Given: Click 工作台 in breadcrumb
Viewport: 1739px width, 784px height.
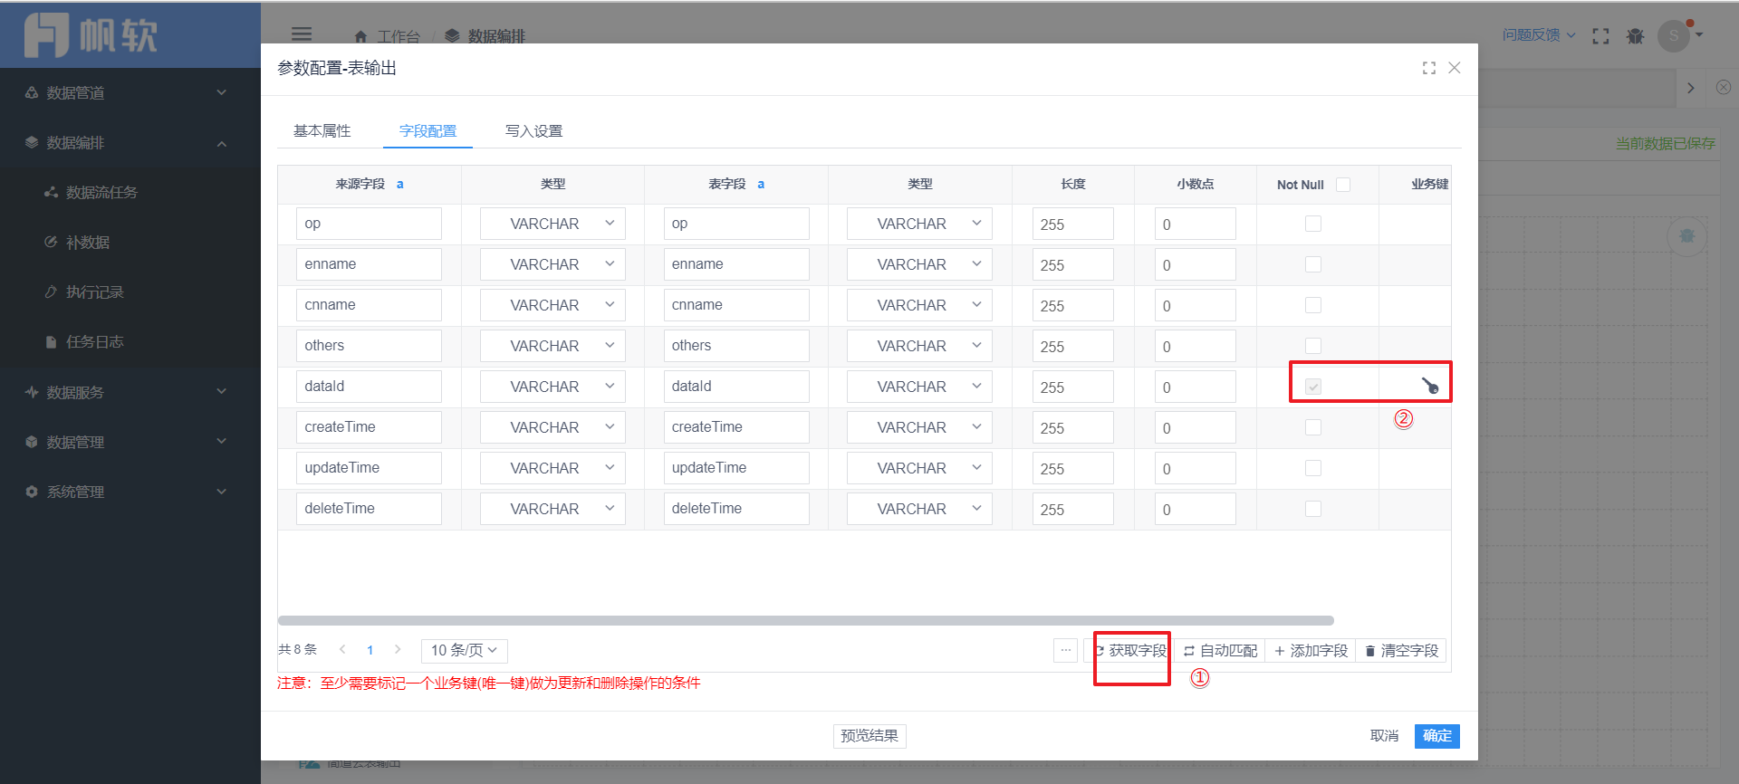Looking at the screenshot, I should pos(399,36).
